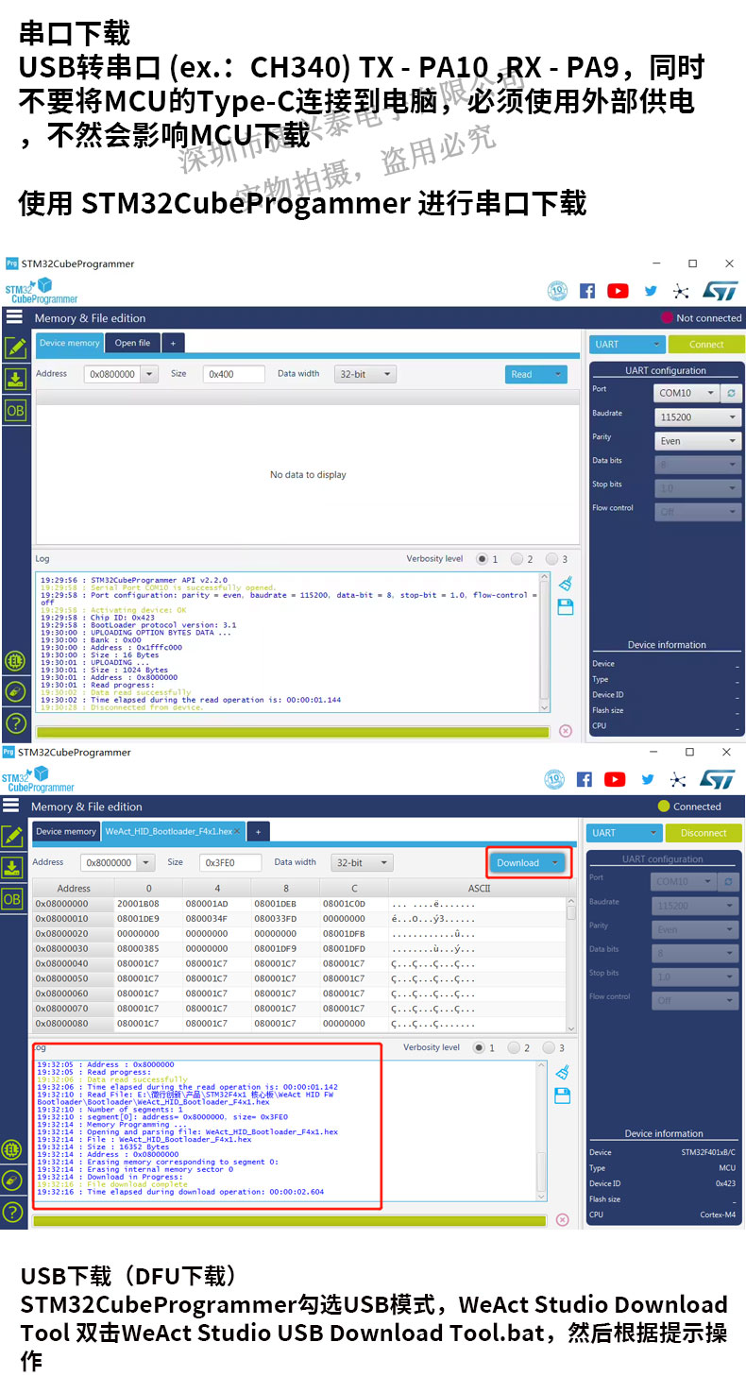The height and width of the screenshot is (1393, 746).
Task: Switch to Device memory tab, lower window
Action: coord(66,831)
